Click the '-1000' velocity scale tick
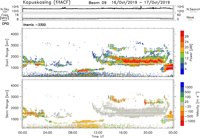This screenshot has height=138, width=200. click(x=190, y=121)
